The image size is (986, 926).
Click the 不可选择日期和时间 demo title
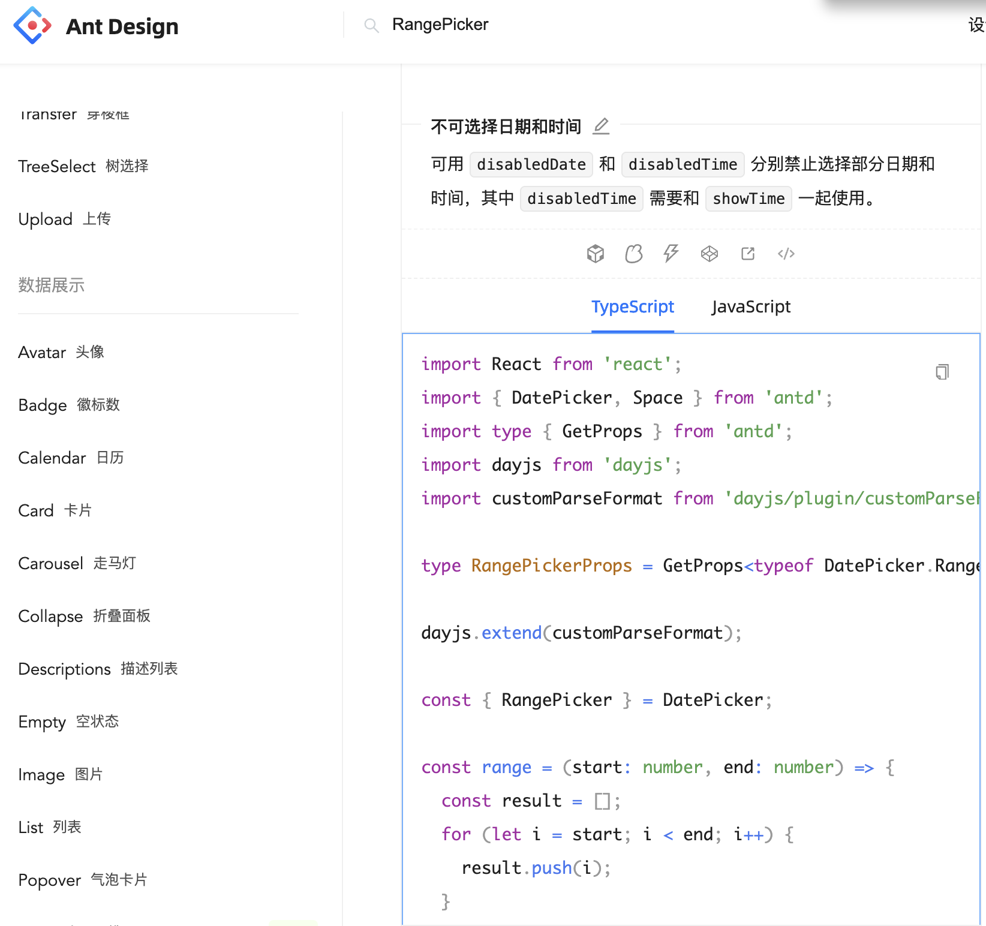506,127
